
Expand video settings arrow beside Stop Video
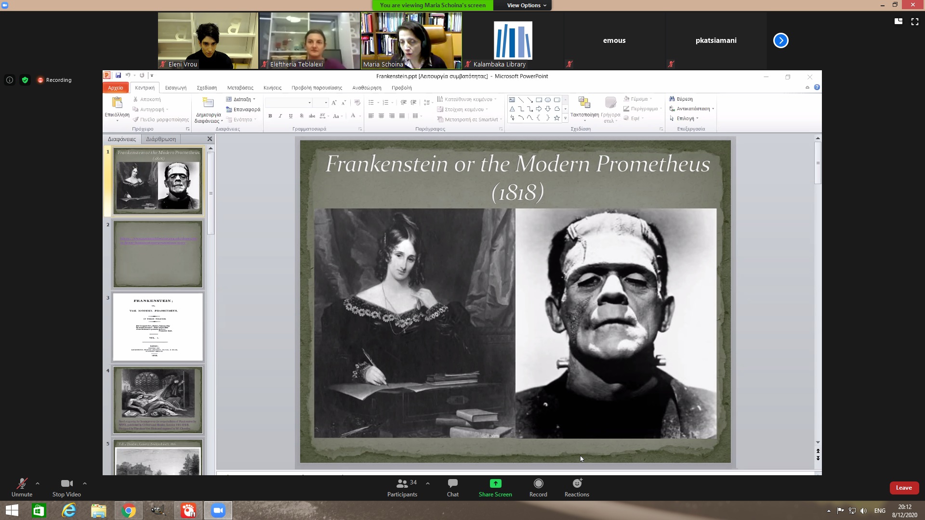tap(85, 483)
